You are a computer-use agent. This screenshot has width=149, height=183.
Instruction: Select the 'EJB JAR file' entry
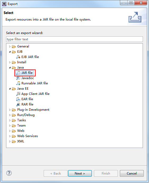click(30, 57)
